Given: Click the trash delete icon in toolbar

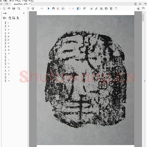Looking at the screenshot, I should coord(111,9).
